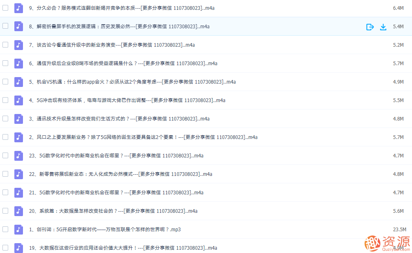Open file name 5、机会VS机遇：什么样的app会火
Image resolution: width=412 pixels, height=253 pixels.
(x=132, y=82)
